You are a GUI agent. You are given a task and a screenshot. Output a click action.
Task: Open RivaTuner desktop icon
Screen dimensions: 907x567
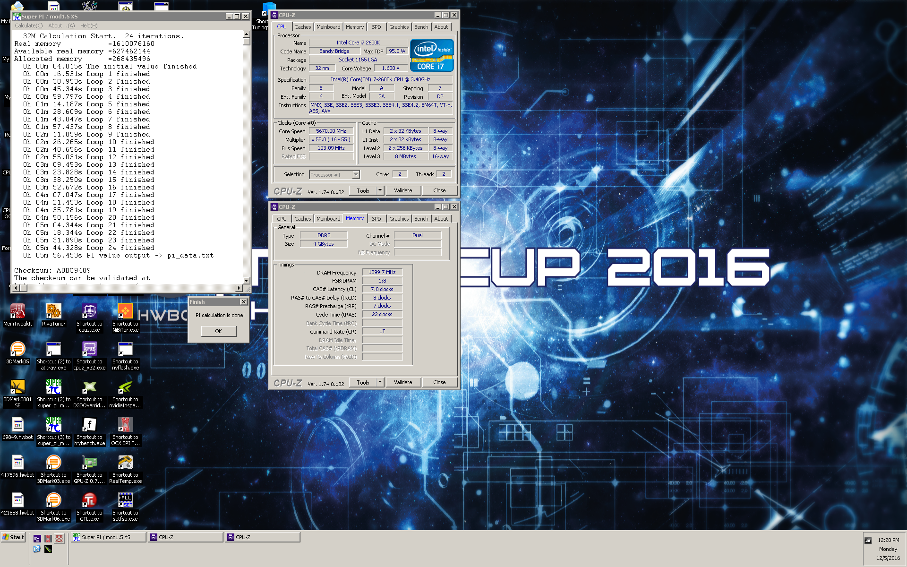[x=53, y=315]
